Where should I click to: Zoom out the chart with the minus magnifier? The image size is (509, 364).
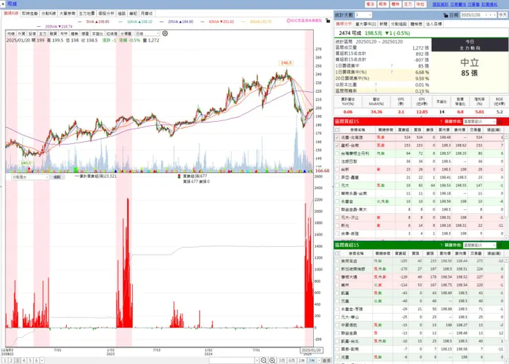263,361
